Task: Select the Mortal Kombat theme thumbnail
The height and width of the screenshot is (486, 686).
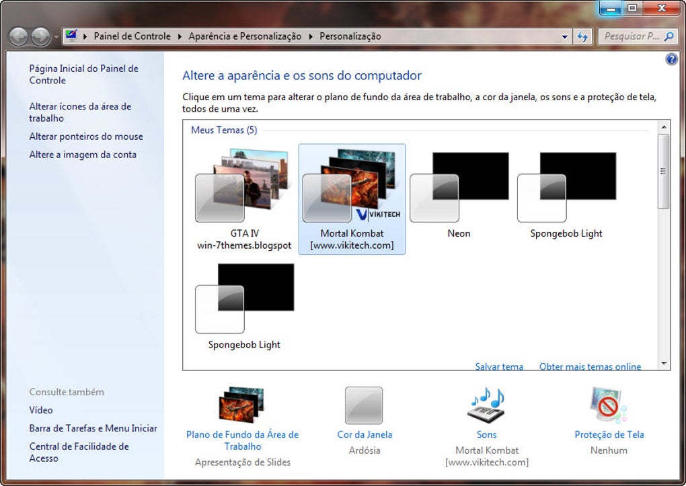Action: coord(352,199)
